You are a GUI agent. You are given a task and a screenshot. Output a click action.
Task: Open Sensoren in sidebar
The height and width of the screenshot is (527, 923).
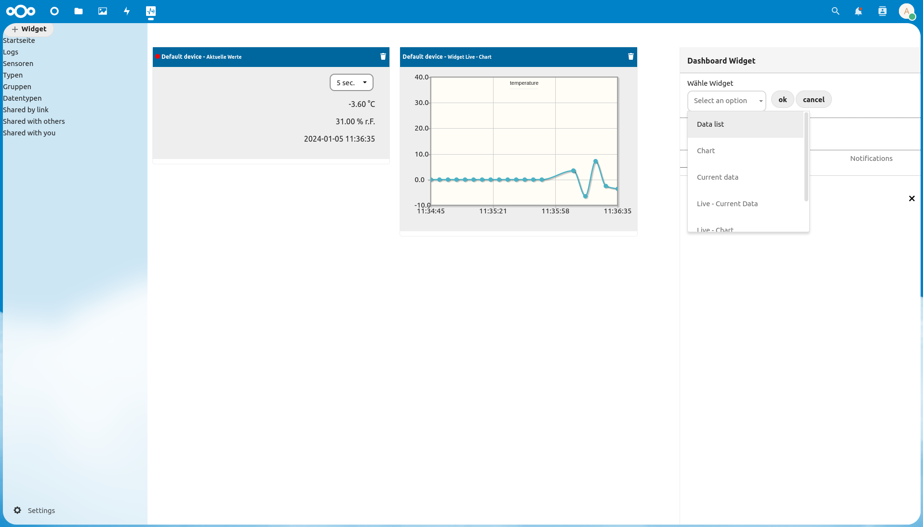coord(18,64)
